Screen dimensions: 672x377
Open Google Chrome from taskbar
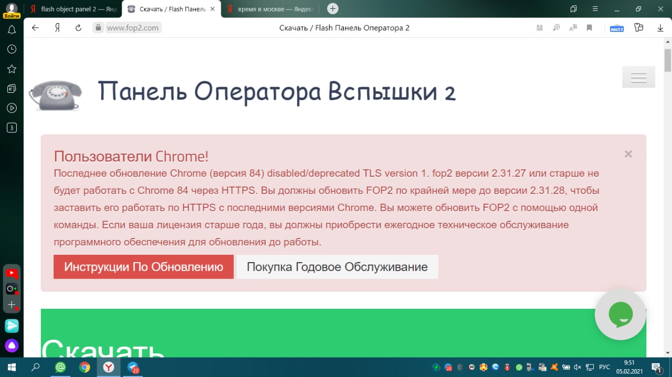point(85,367)
